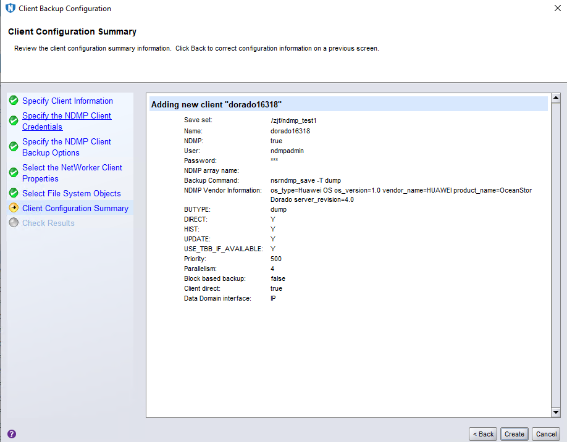
Task: Select Client Configuration Summary step
Action: click(x=75, y=208)
